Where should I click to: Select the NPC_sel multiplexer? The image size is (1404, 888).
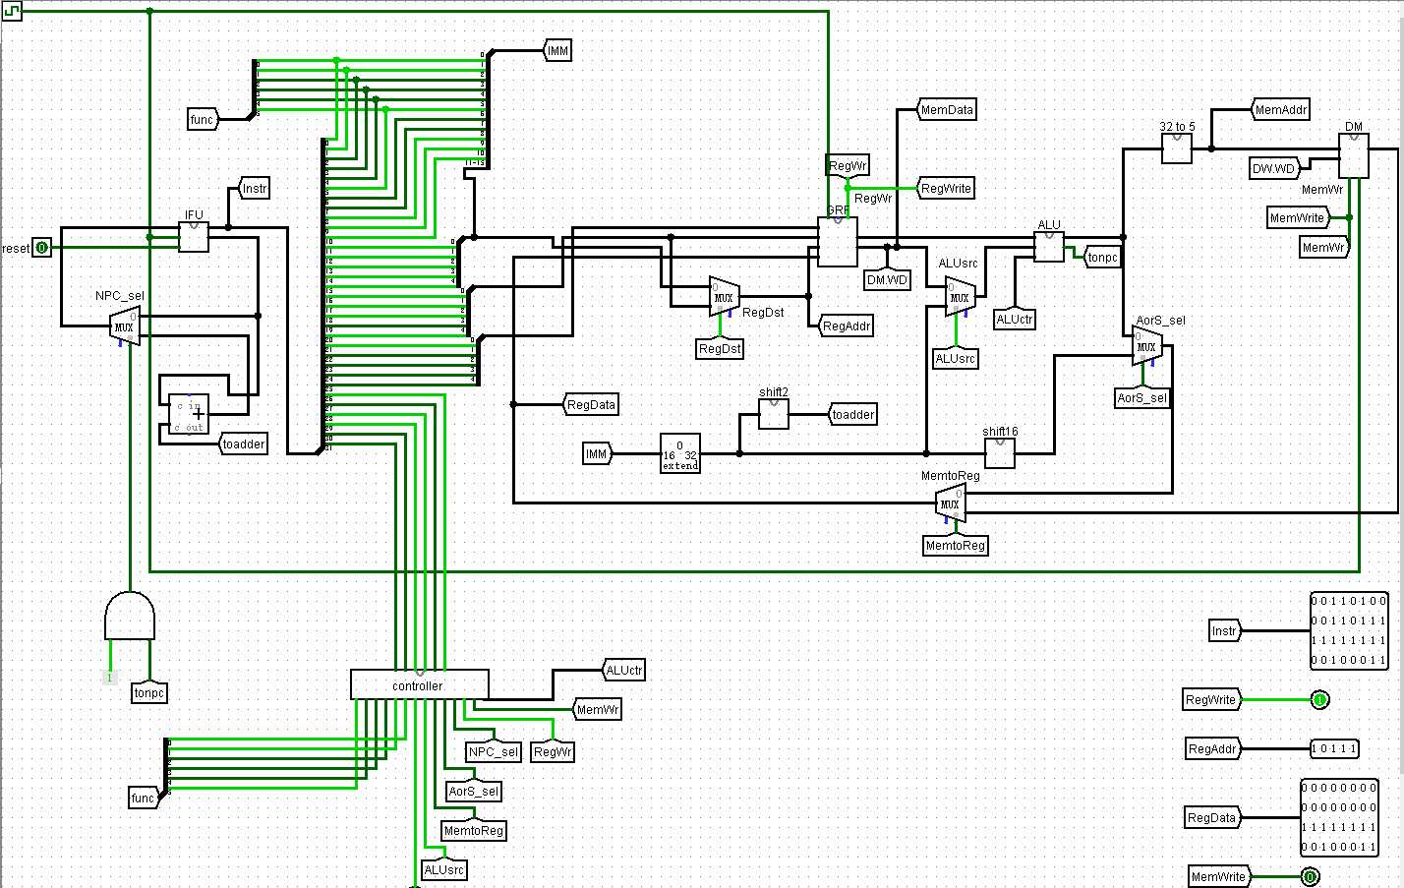[x=125, y=326]
